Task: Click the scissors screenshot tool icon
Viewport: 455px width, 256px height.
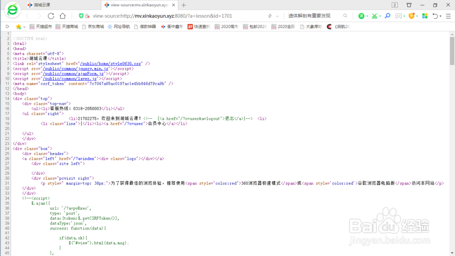Action: pos(374,16)
